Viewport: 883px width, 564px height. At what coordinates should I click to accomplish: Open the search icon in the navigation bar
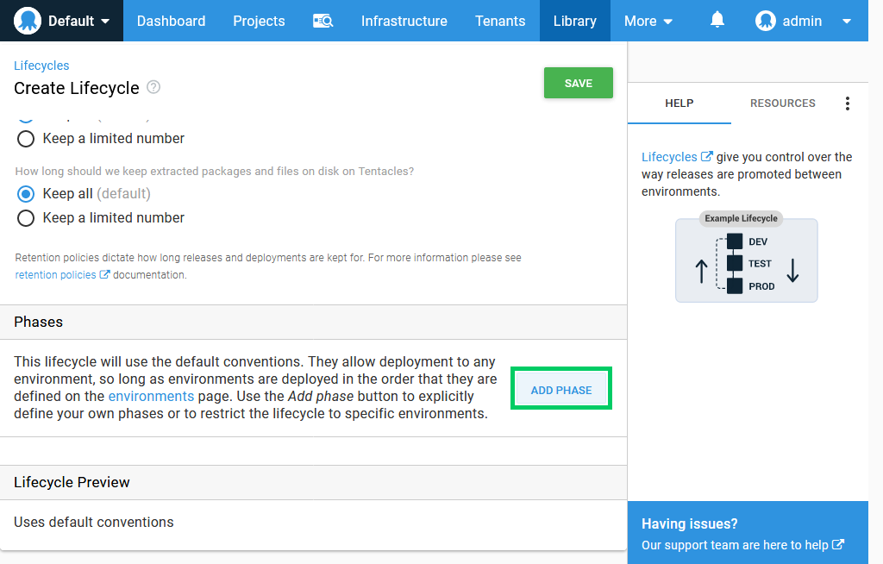click(323, 21)
